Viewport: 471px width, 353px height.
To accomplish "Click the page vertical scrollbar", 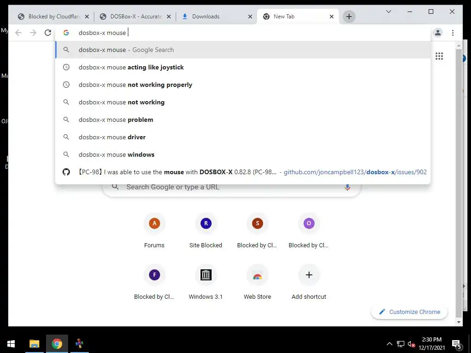I will pyautogui.click(x=459, y=183).
